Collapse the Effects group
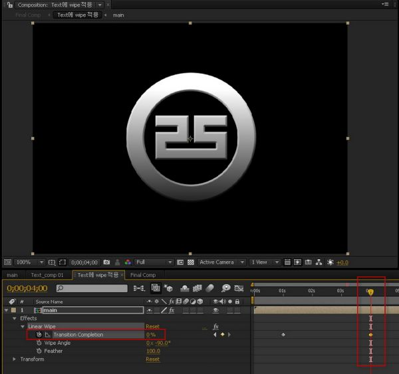The image size is (399, 374). coord(15,318)
